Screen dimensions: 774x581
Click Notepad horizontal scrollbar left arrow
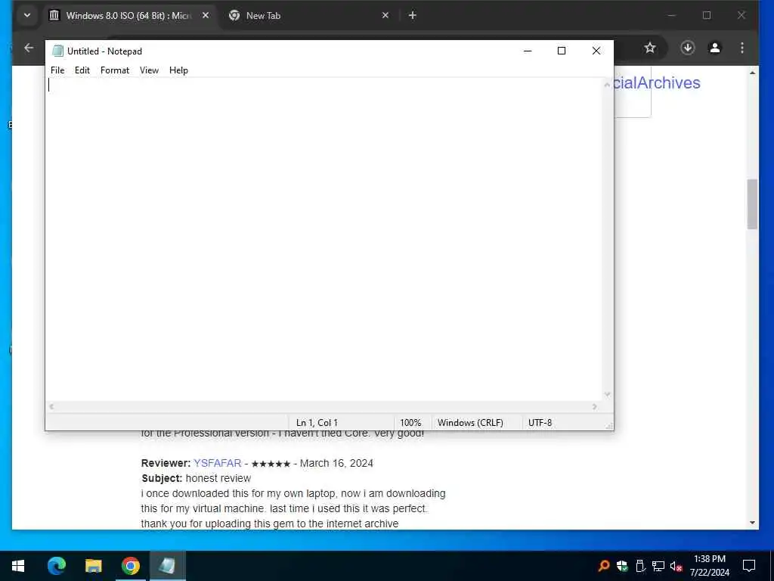coord(51,406)
